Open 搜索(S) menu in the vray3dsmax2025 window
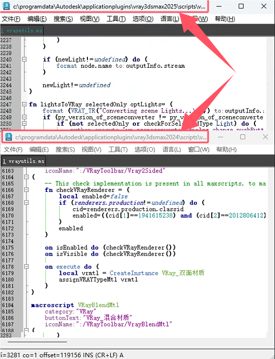Screen dimensions: 275x359 [x=63, y=19]
